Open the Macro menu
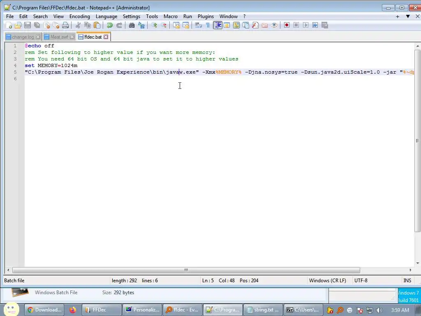 (171, 16)
